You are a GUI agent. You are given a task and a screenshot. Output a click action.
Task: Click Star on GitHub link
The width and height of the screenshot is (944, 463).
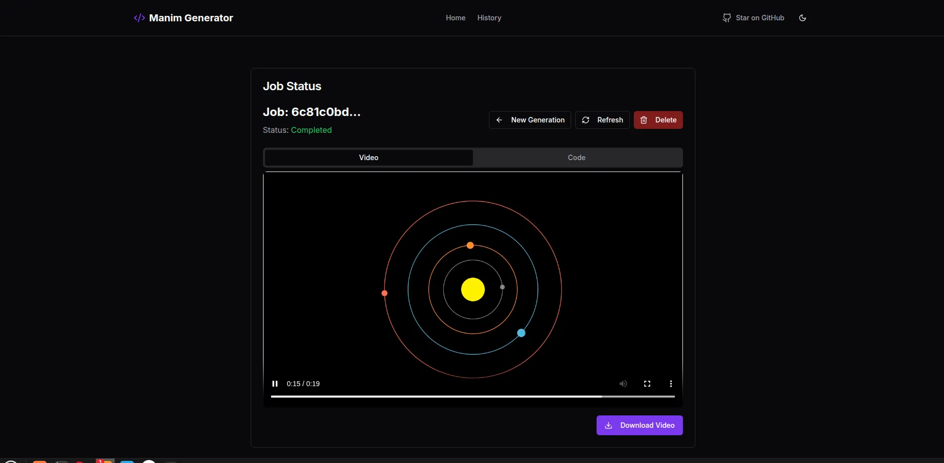tap(753, 18)
